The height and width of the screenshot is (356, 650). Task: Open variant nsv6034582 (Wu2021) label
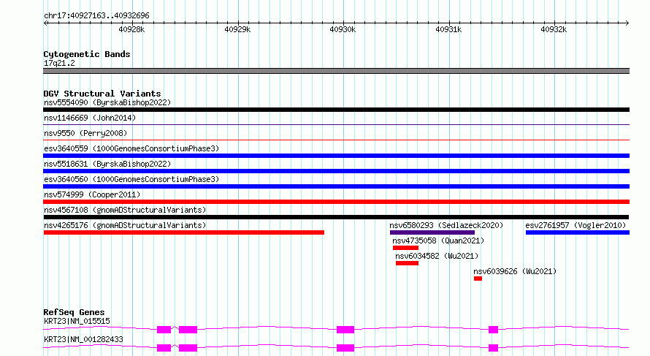tap(437, 256)
